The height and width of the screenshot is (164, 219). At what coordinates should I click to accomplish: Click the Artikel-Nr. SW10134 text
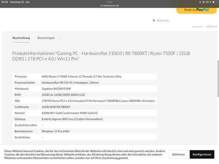(x=204, y=27)
